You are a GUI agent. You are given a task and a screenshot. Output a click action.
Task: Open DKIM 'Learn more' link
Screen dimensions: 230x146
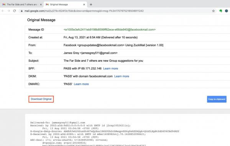pos(122,76)
